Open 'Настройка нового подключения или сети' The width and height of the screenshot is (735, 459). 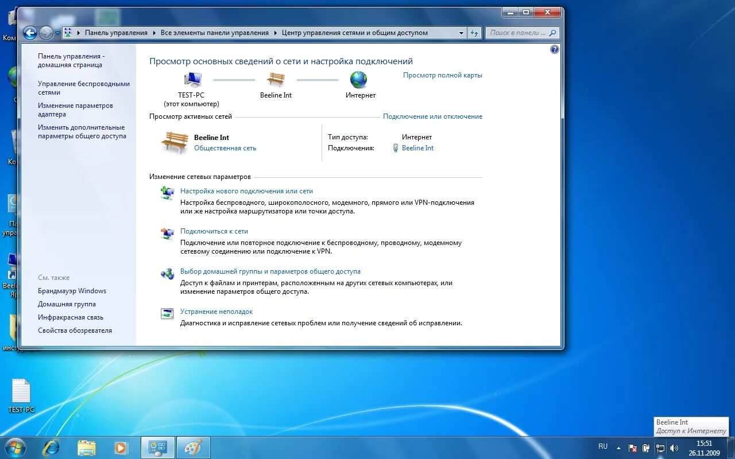point(246,191)
